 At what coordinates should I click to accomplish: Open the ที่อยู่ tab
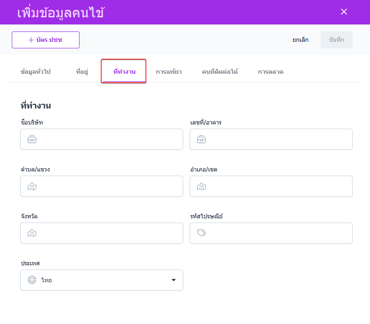(x=82, y=72)
